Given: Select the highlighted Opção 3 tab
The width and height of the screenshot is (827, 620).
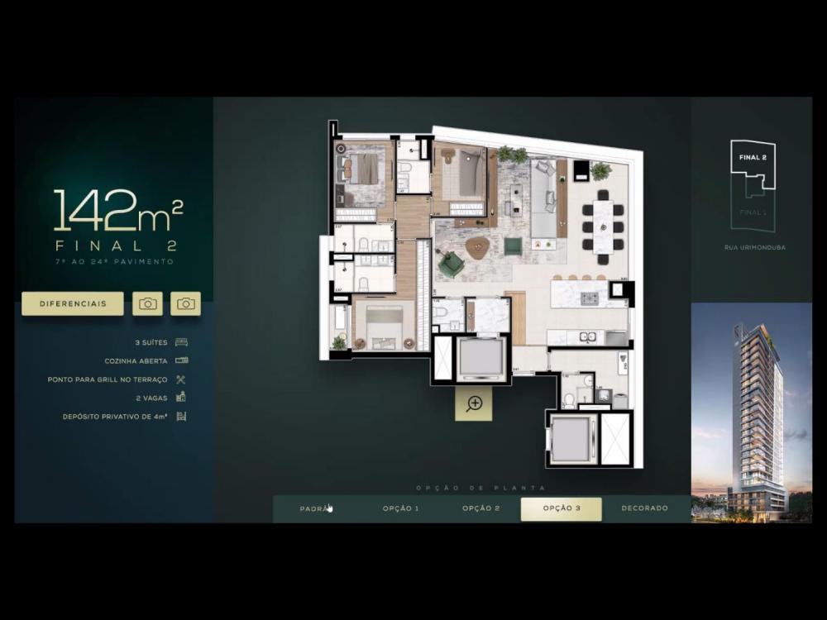Looking at the screenshot, I should click(561, 508).
